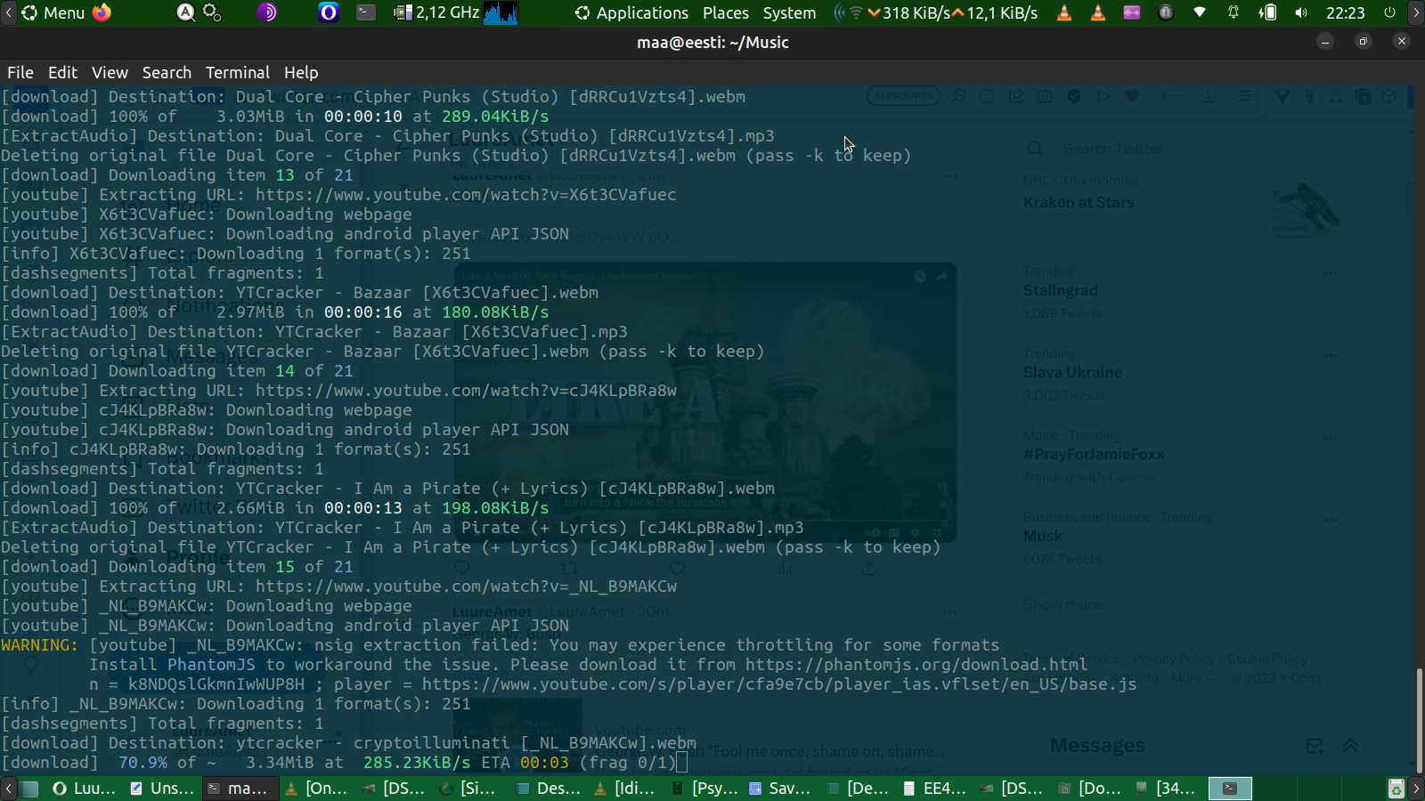Open the Places menu

pos(726,12)
